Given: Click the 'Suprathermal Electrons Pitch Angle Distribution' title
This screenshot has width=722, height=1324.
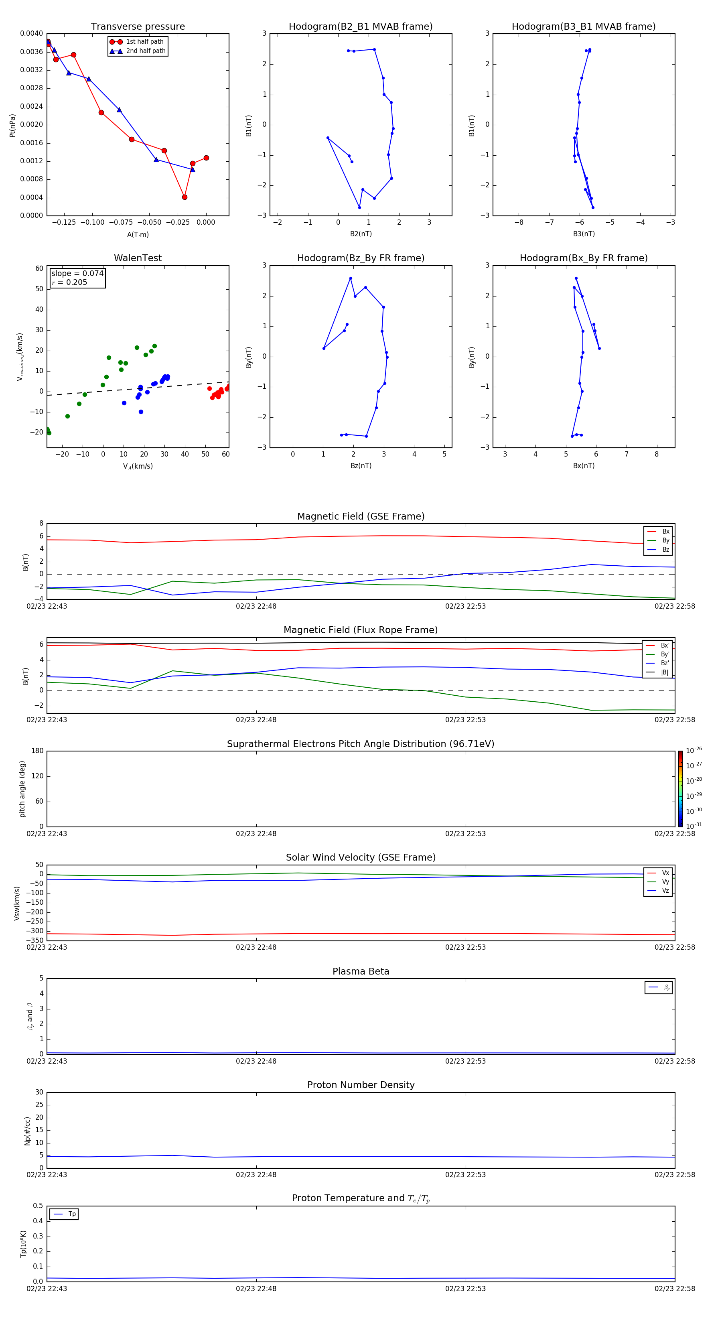Looking at the screenshot, I should tap(361, 744).
